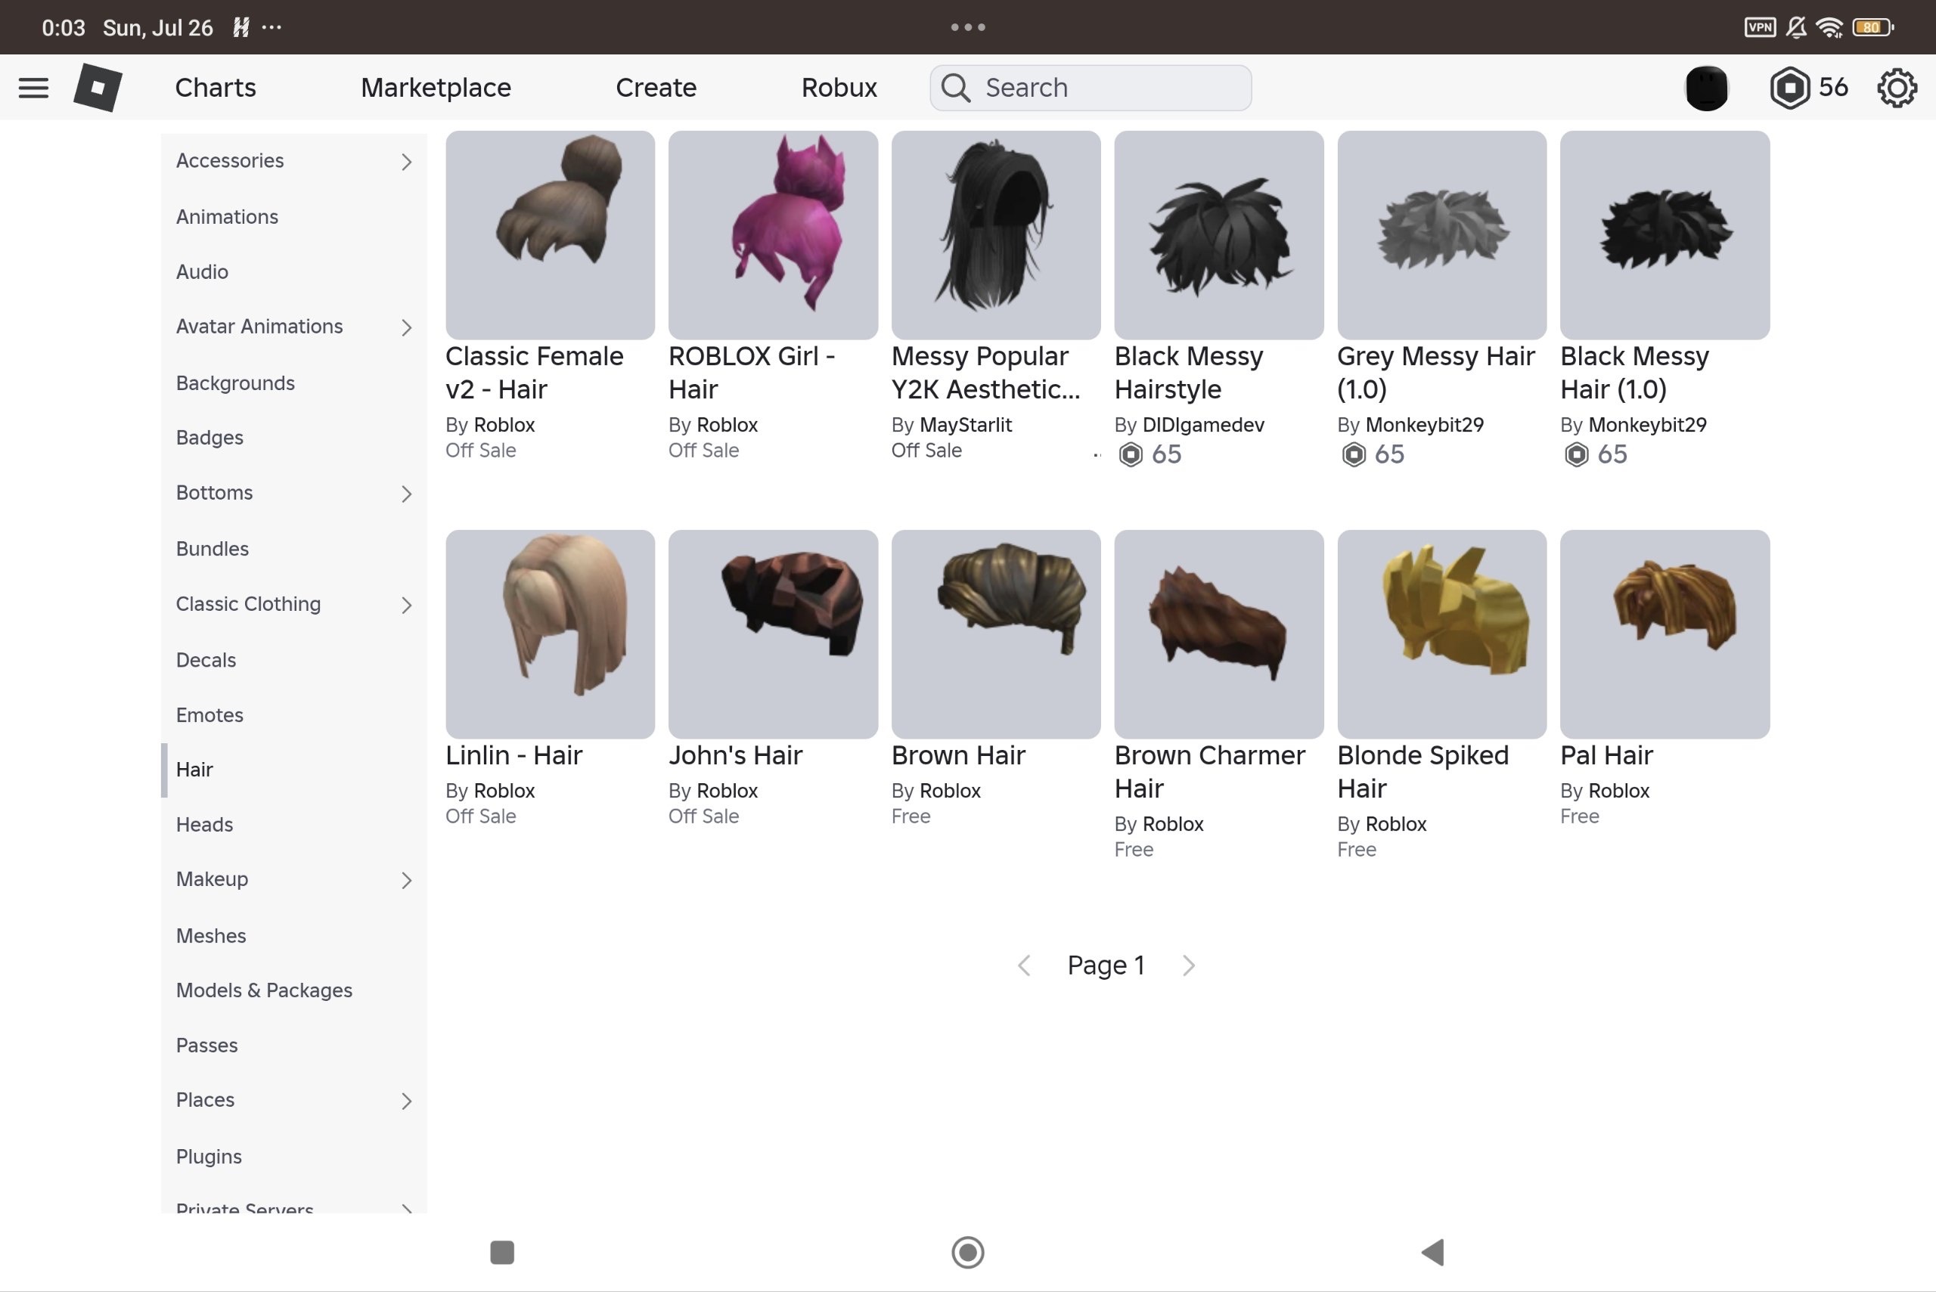Open the ROBLOX Girl pink hair thumbnail
Screen dimensions: 1936x1292
tap(772, 235)
